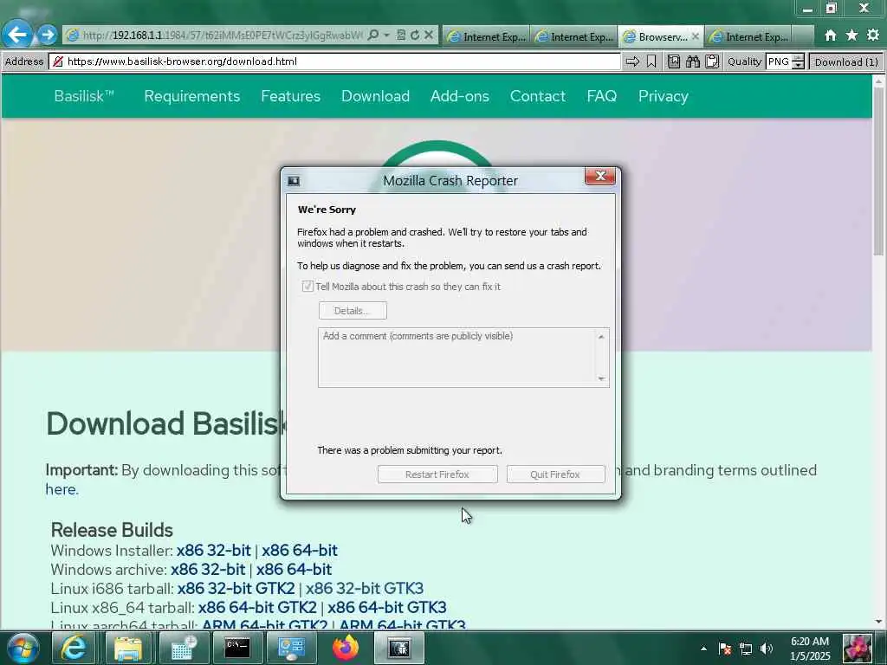Open Download in the Basilisk nav bar
Viewport: 887px width, 665px height.
(375, 96)
